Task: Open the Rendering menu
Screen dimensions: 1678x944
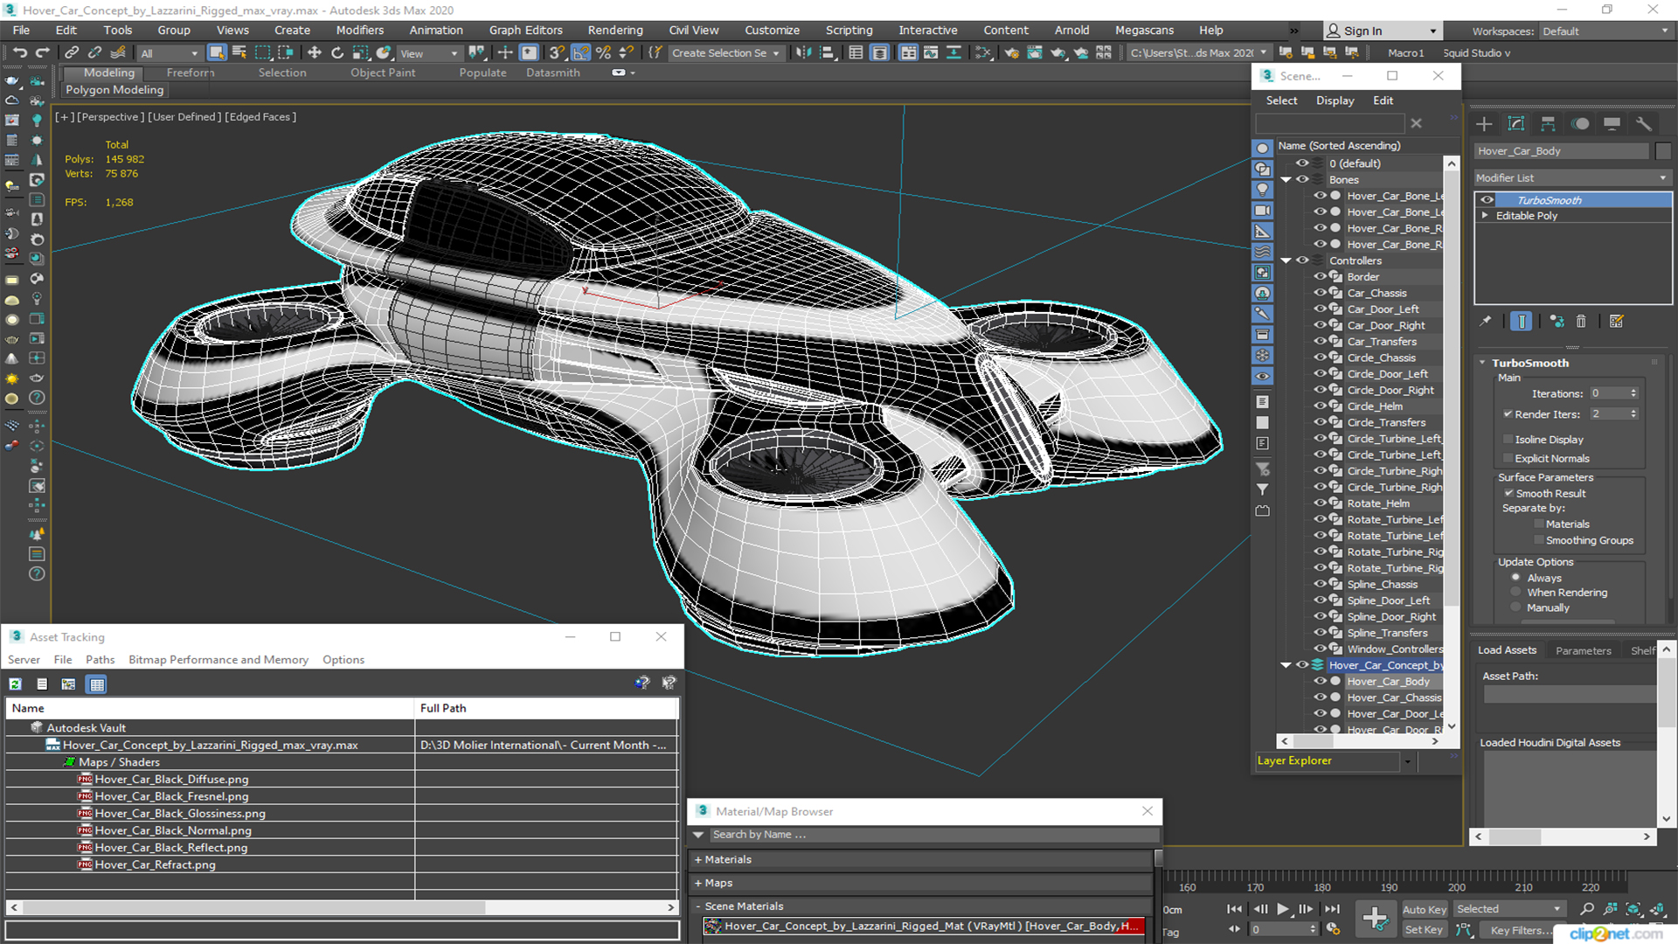Action: tap(614, 30)
